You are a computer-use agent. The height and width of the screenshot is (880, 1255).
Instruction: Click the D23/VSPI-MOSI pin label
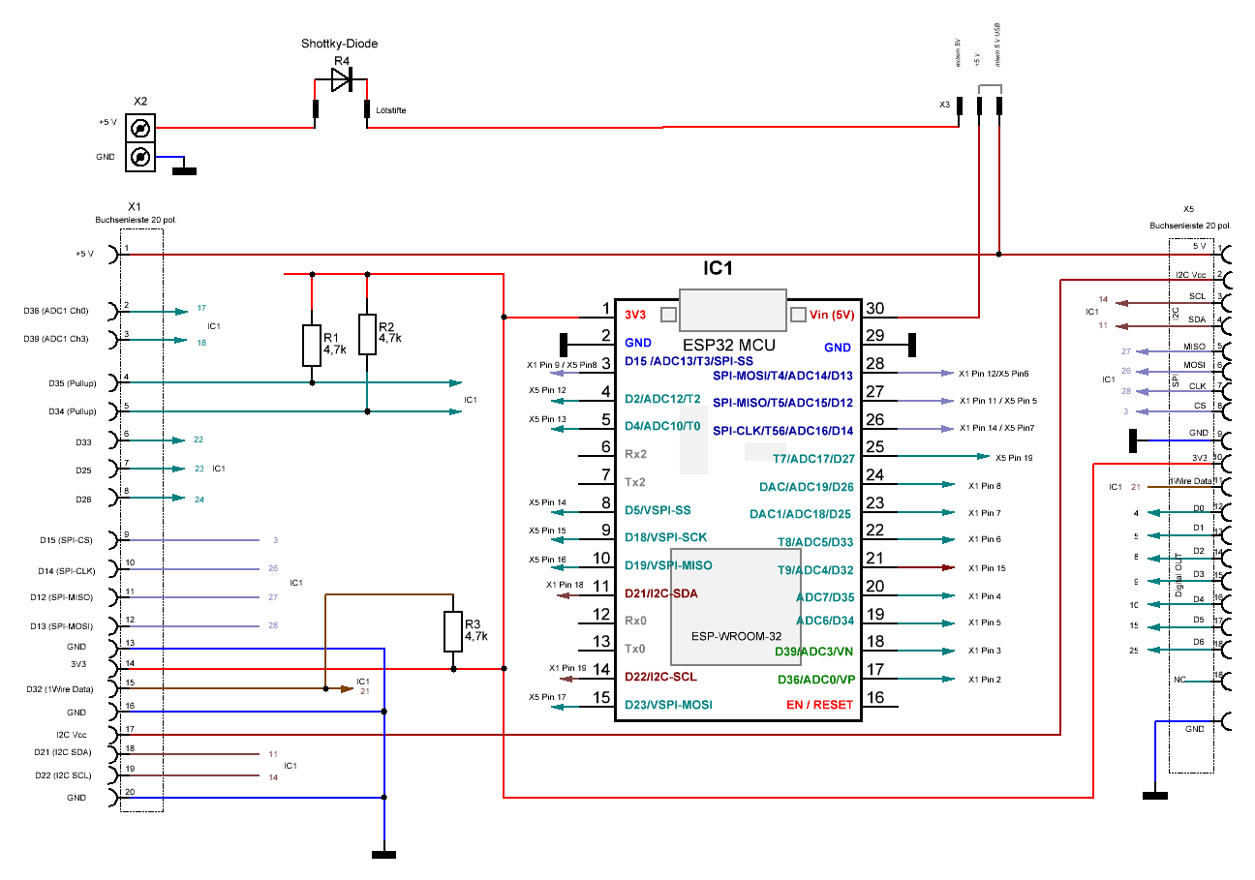pos(668,705)
